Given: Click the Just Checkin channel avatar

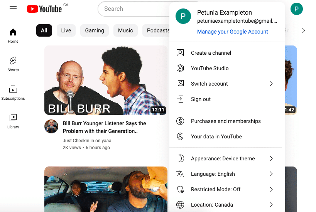Looking at the screenshot, I should (x=51, y=126).
